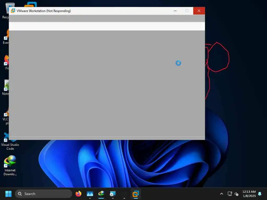This screenshot has width=267, height=200.
Task: Open Internet Download Manager taskbar icon
Action: (101, 194)
